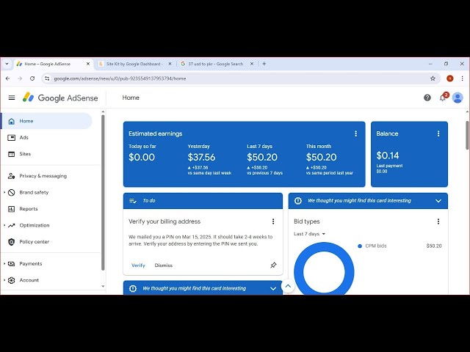Click the Reports chart icon
This screenshot has width=470, height=352.
[12, 209]
